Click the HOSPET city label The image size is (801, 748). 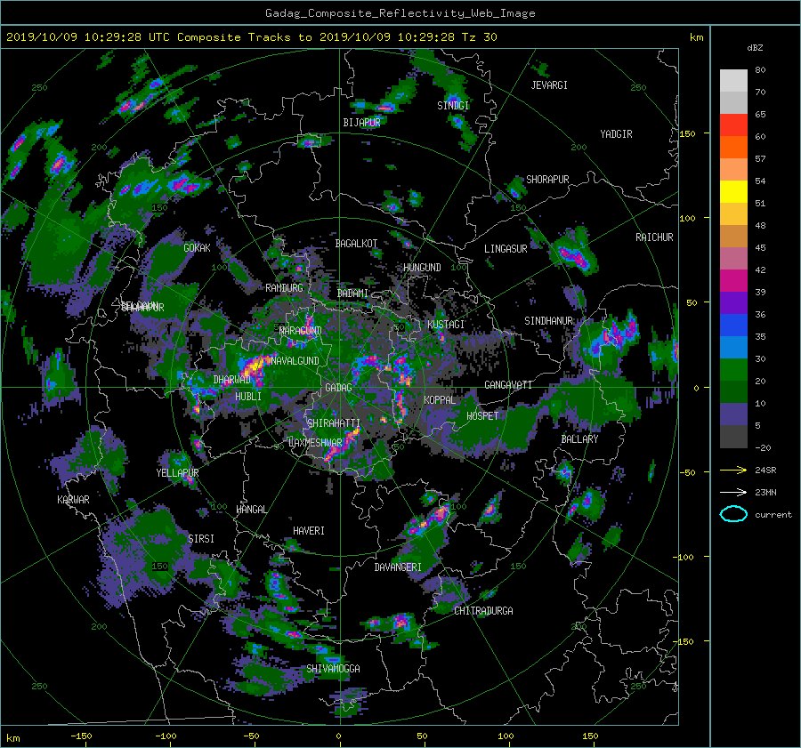(482, 416)
